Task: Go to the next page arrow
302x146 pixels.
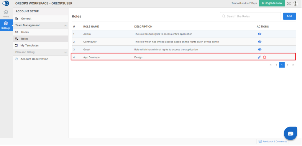Action: (288, 65)
